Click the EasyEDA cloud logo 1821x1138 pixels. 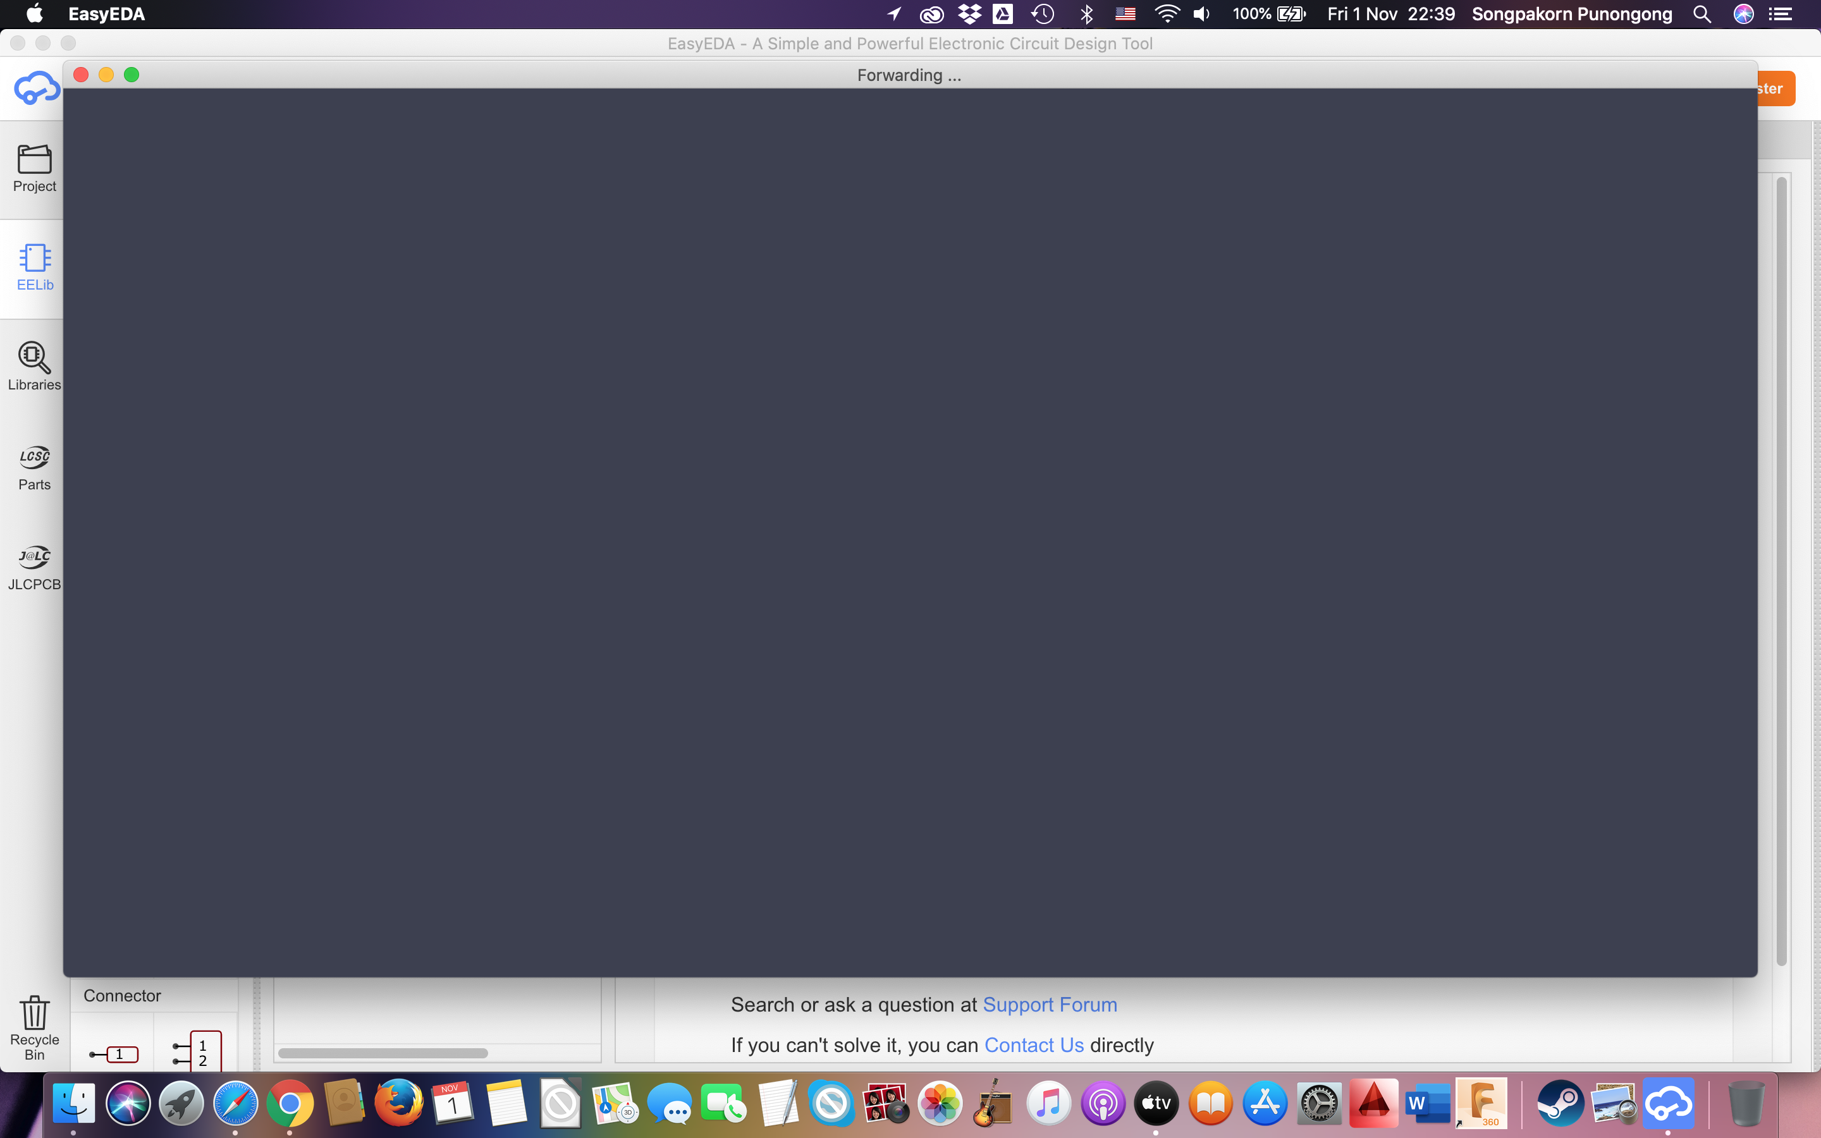(36, 88)
